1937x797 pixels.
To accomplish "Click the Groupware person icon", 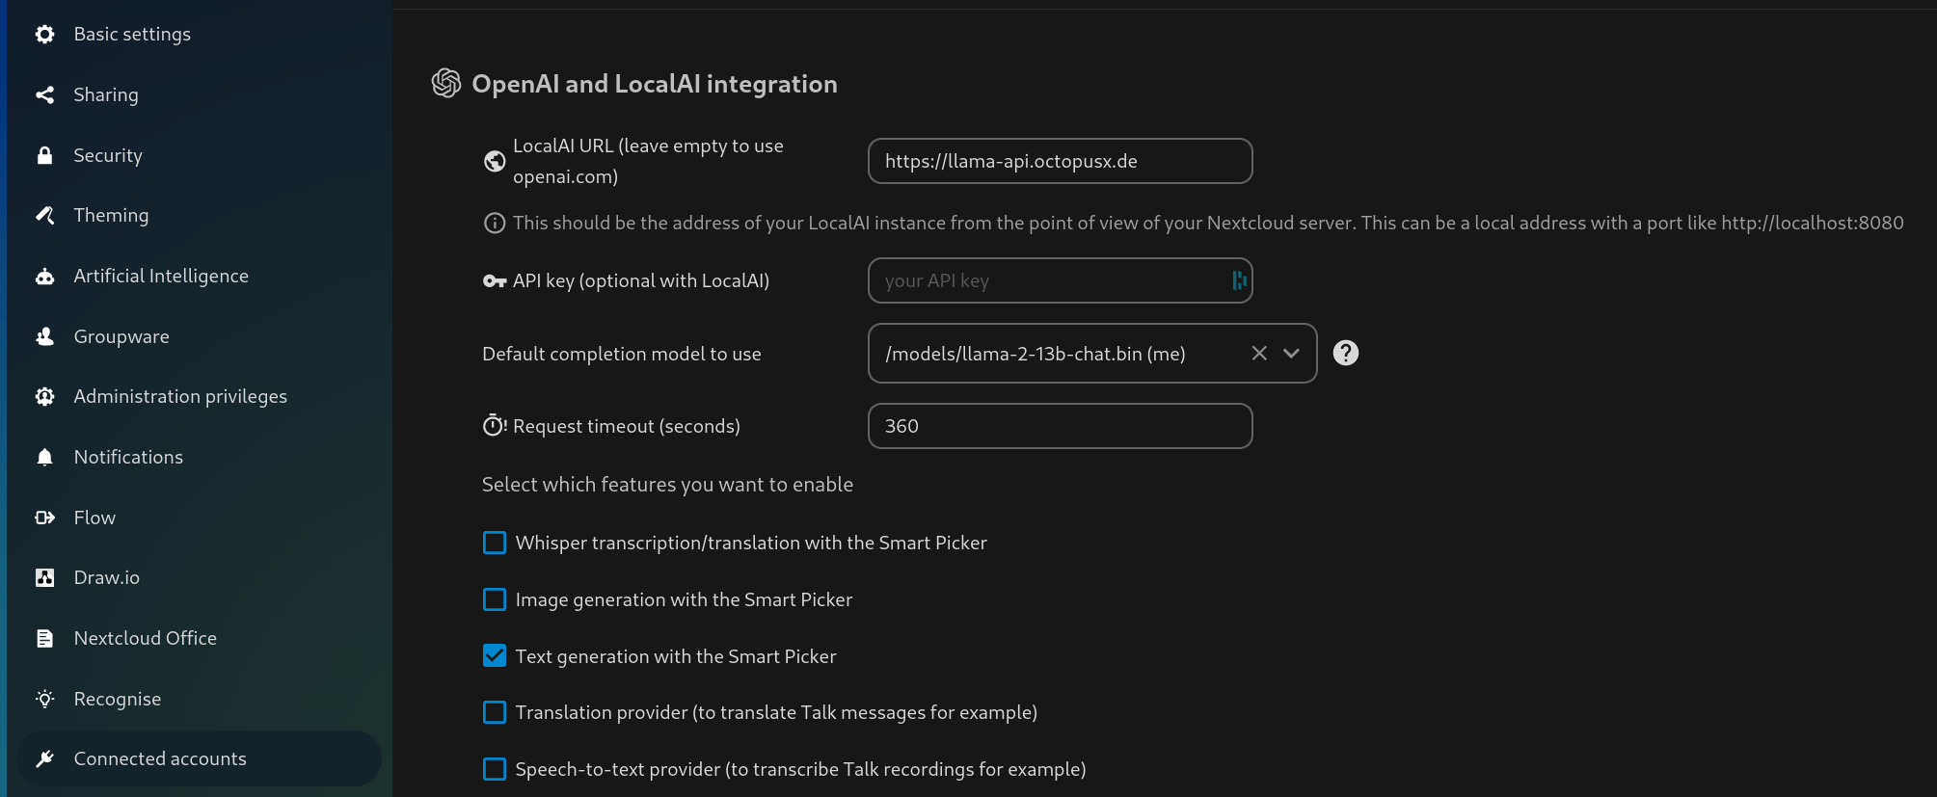I will [x=44, y=336].
